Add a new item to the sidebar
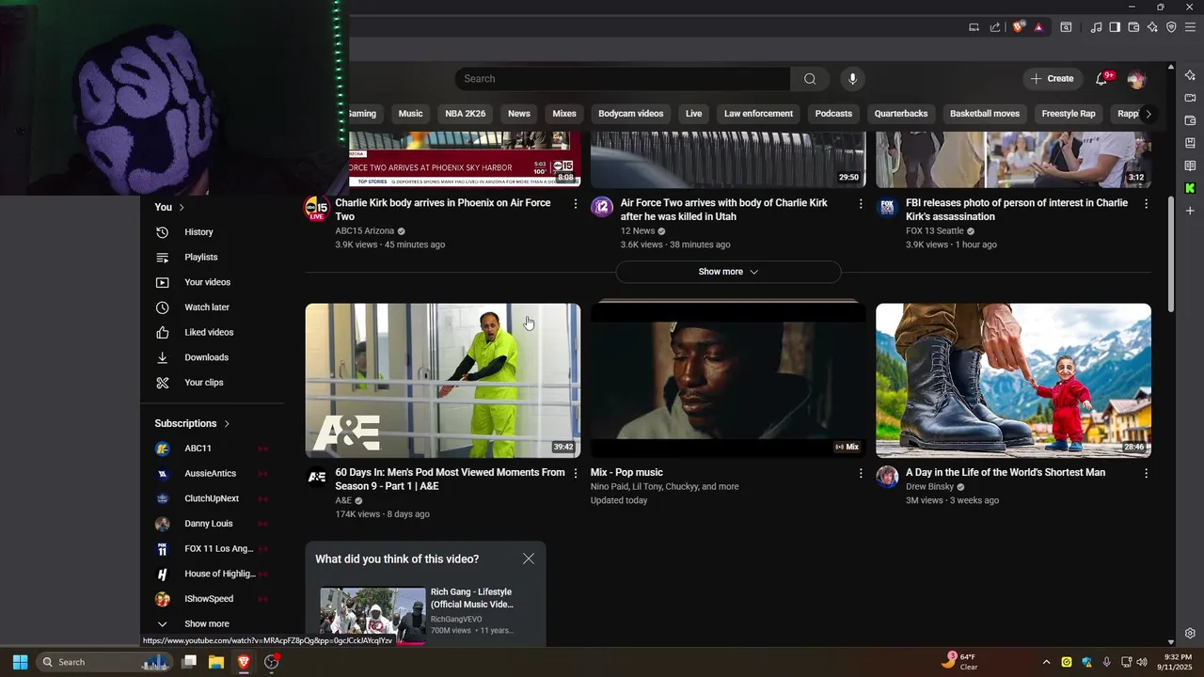The image size is (1204, 677). coord(1190,211)
